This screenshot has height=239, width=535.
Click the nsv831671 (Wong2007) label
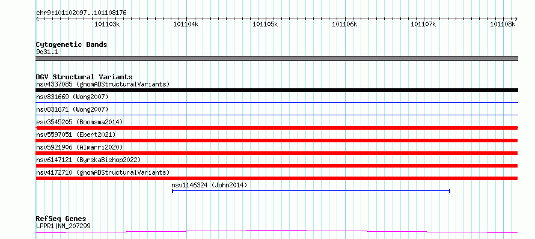tap(72, 109)
